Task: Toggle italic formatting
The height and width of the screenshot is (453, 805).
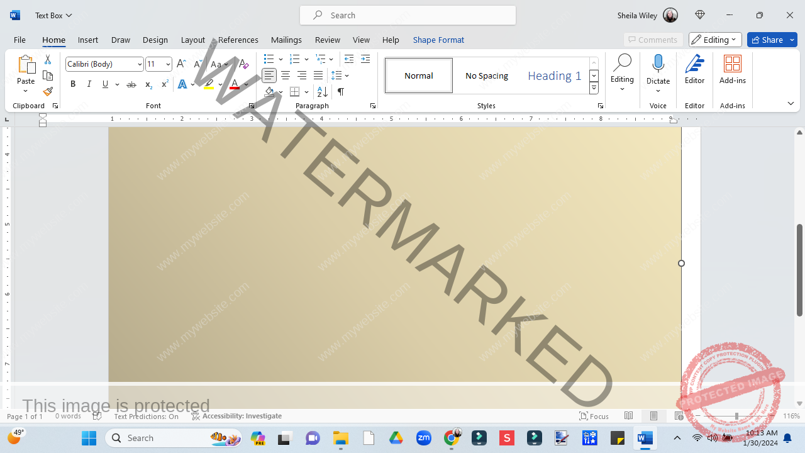Action: click(x=89, y=84)
